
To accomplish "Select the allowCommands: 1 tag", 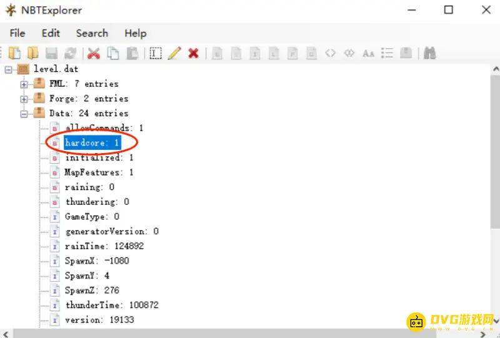I will pos(104,128).
